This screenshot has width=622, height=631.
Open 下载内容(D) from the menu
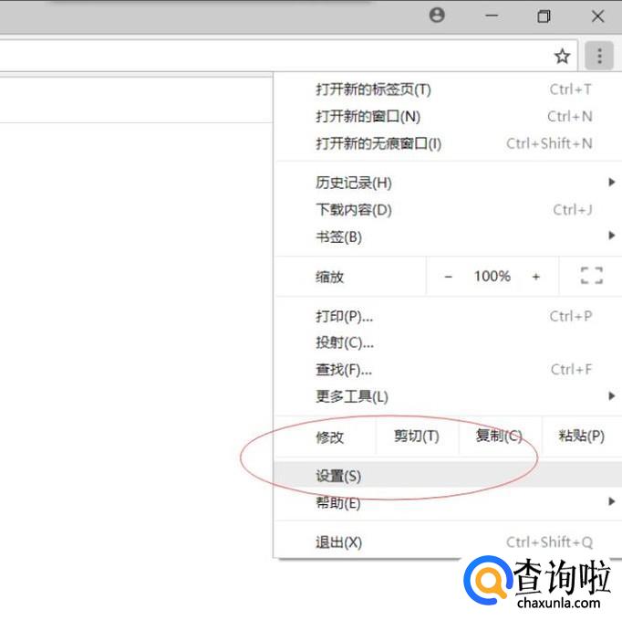click(x=354, y=210)
